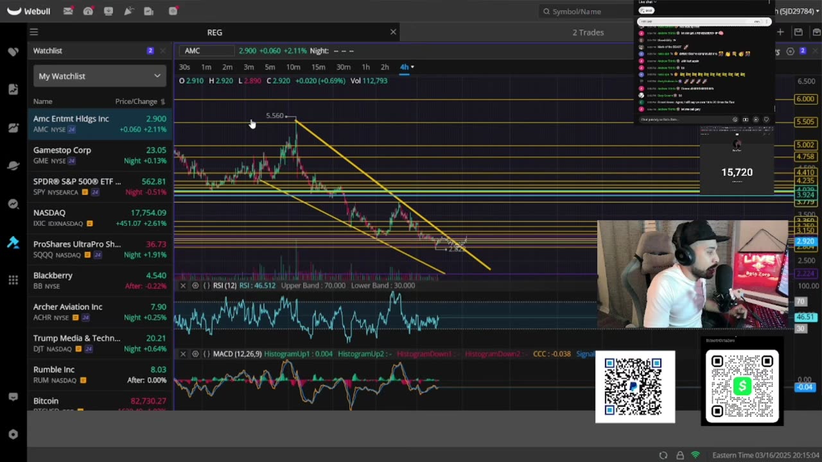Open MACD indicator code braces icon
Screen dimensions: 822x462
(207, 354)
